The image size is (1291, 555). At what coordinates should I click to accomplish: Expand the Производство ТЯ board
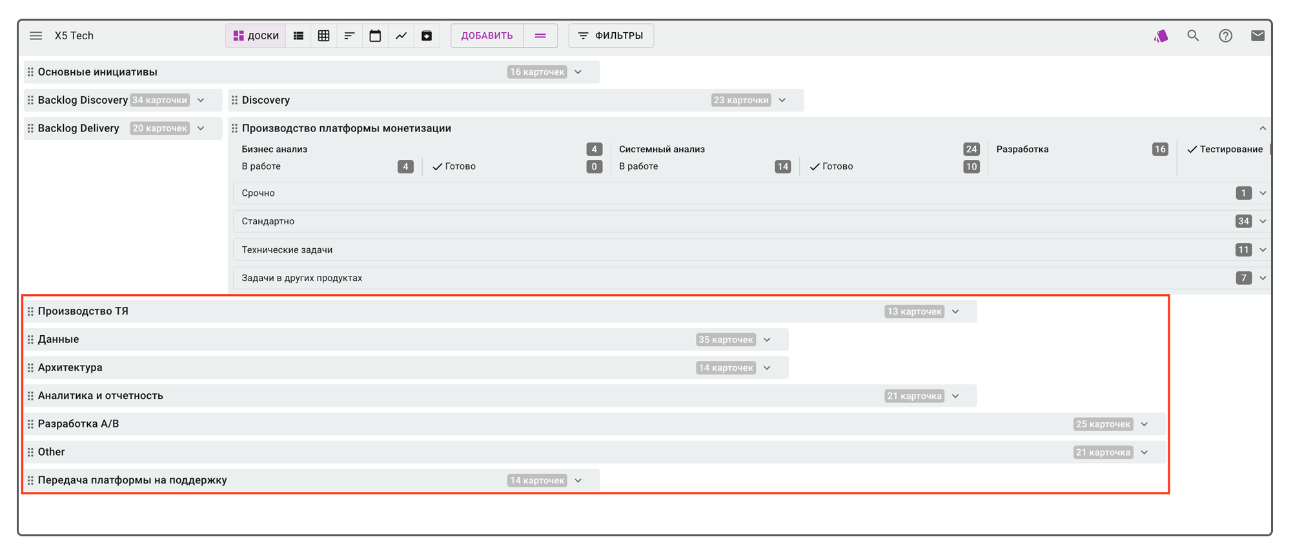[956, 312]
